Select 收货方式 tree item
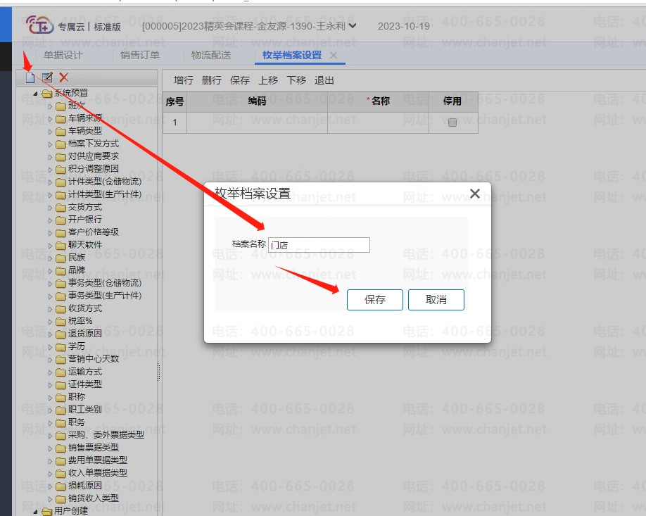Viewport: 646px width, 516px height. coord(85,308)
